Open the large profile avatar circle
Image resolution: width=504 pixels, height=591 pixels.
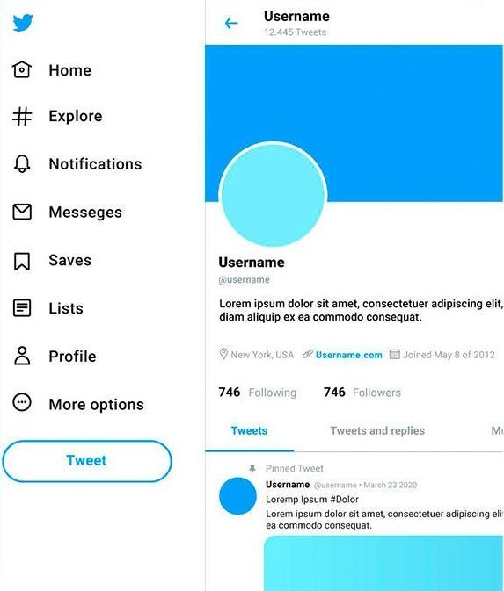273,194
